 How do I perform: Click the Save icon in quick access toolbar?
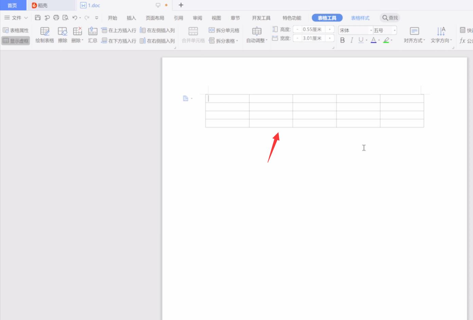click(x=38, y=18)
